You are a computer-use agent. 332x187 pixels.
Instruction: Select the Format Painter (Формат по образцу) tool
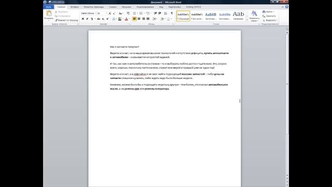click(x=66, y=20)
